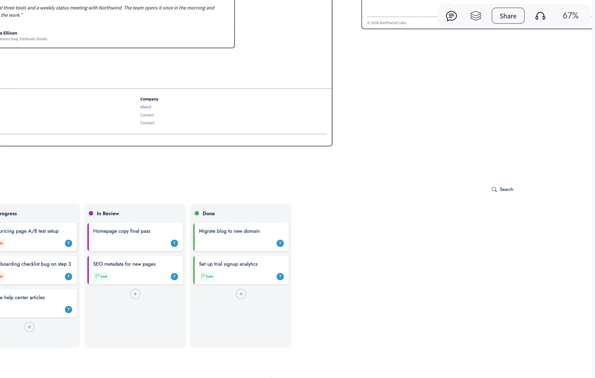
Task: Add a card to In Review column
Action: tap(135, 294)
